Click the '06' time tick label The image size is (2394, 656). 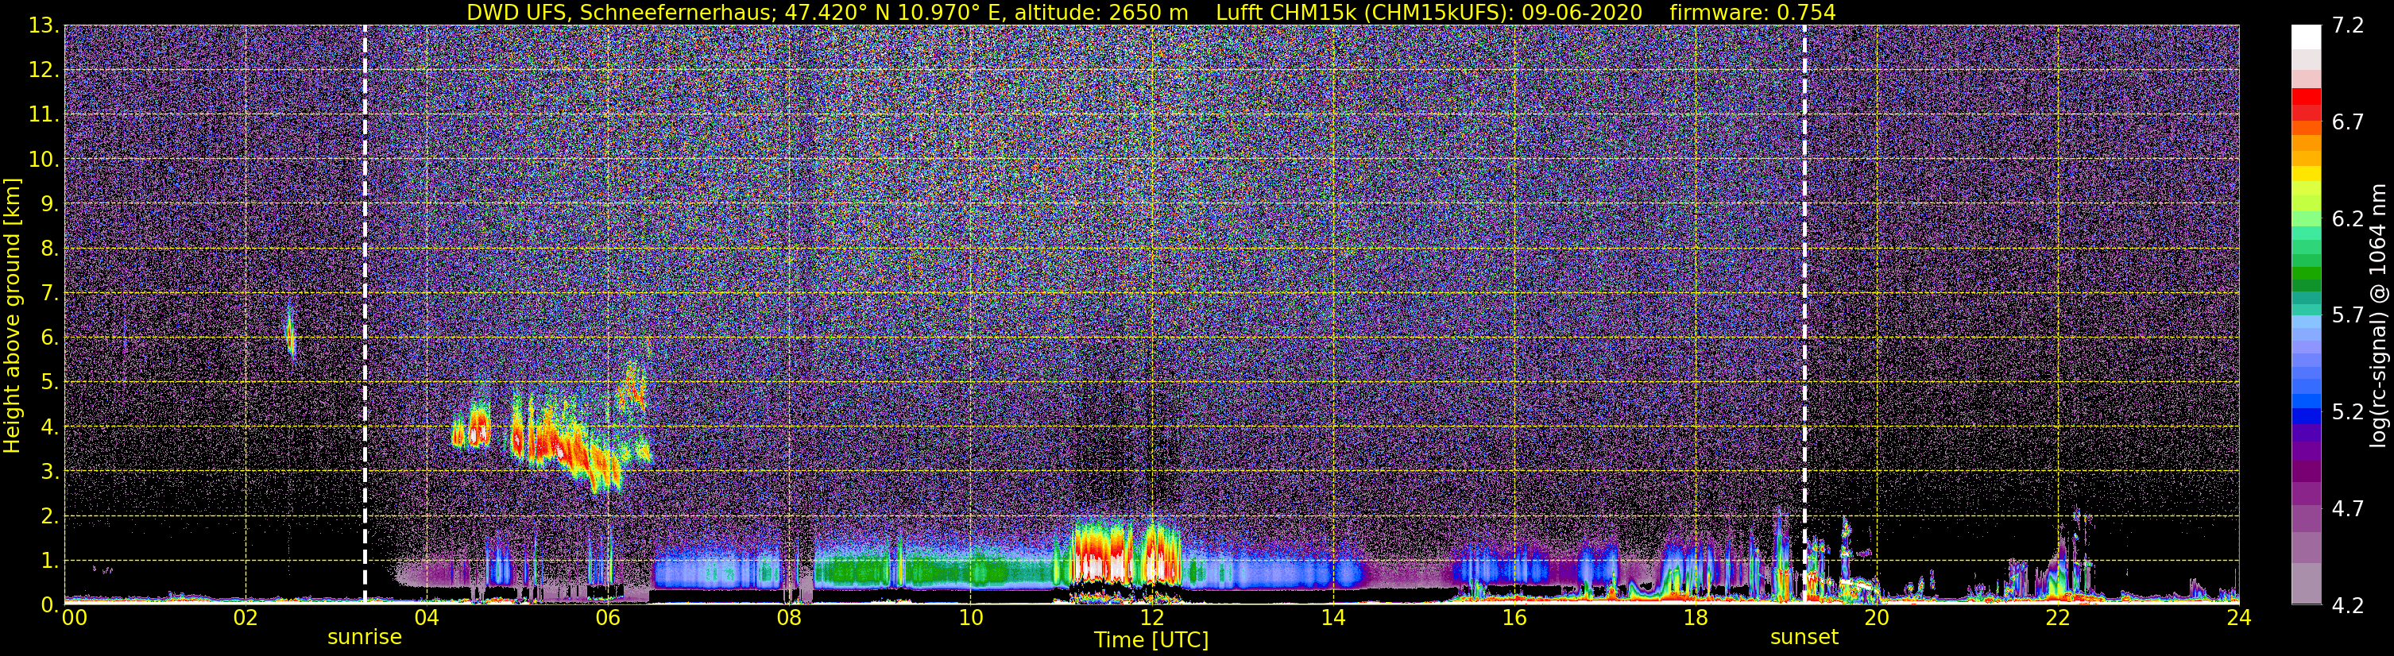(608, 619)
